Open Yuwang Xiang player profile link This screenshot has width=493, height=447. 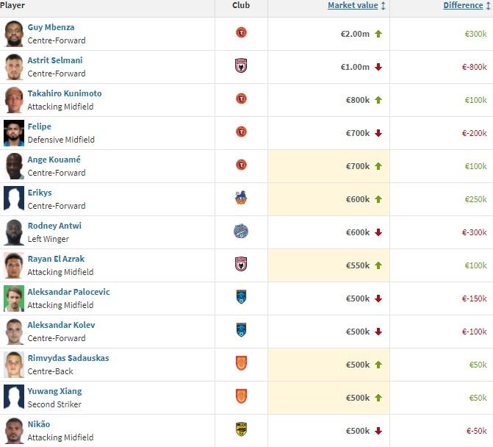coord(54,391)
